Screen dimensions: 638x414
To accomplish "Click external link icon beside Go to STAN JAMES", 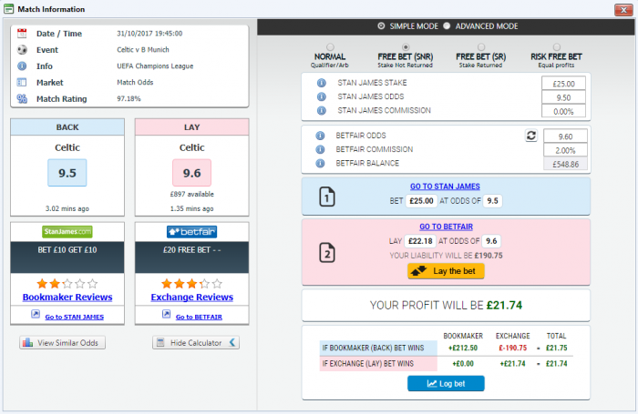I will [x=36, y=314].
